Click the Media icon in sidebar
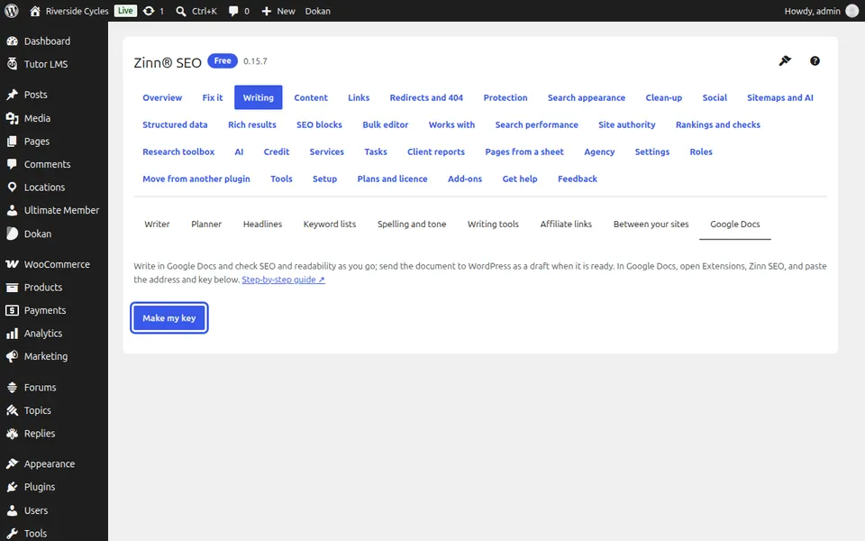865x541 pixels. (12, 118)
